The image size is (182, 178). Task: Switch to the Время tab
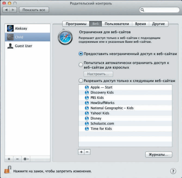(x=140, y=24)
